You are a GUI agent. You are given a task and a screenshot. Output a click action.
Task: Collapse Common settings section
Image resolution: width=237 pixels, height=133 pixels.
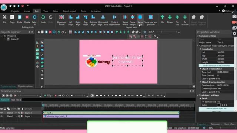tap(198, 36)
